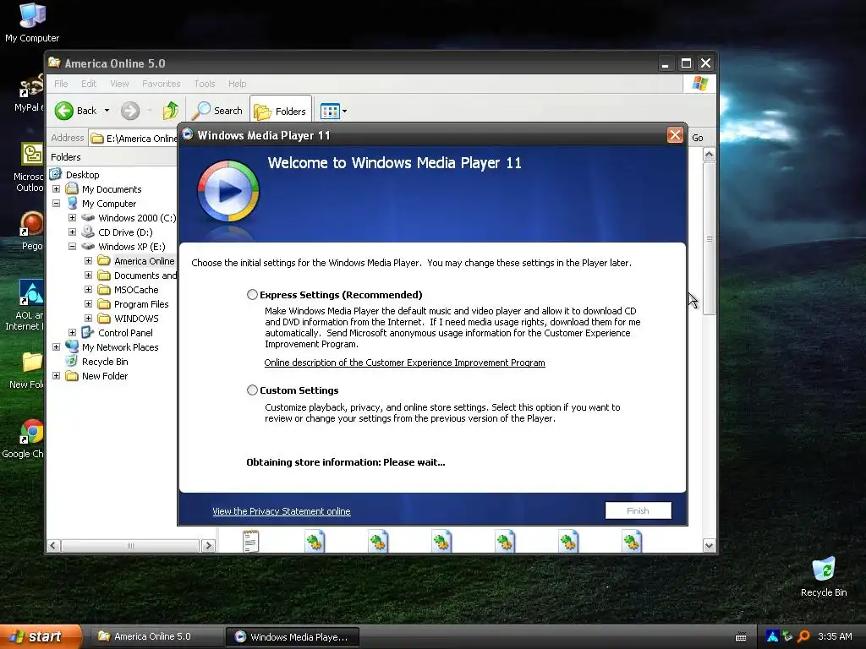Toggle the Folders pane button

[281, 111]
